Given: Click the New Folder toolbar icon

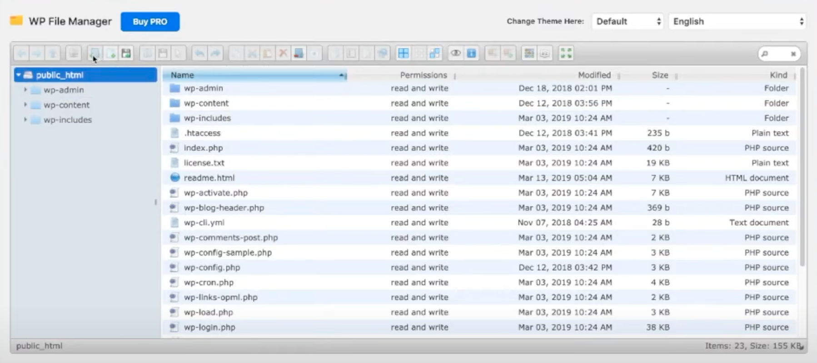Looking at the screenshot, I should click(95, 54).
